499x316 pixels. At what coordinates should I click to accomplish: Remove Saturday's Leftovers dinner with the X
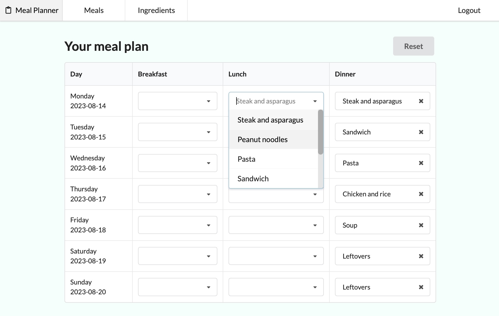click(421, 256)
